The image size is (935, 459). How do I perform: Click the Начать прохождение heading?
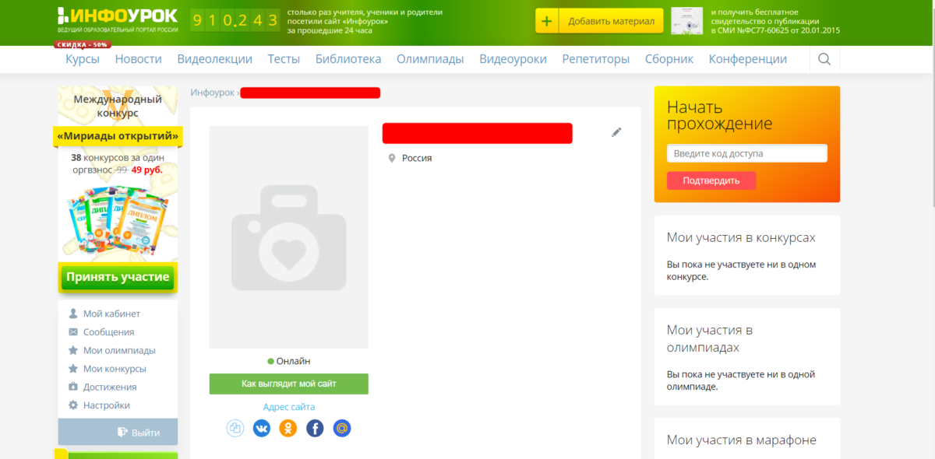click(x=720, y=115)
